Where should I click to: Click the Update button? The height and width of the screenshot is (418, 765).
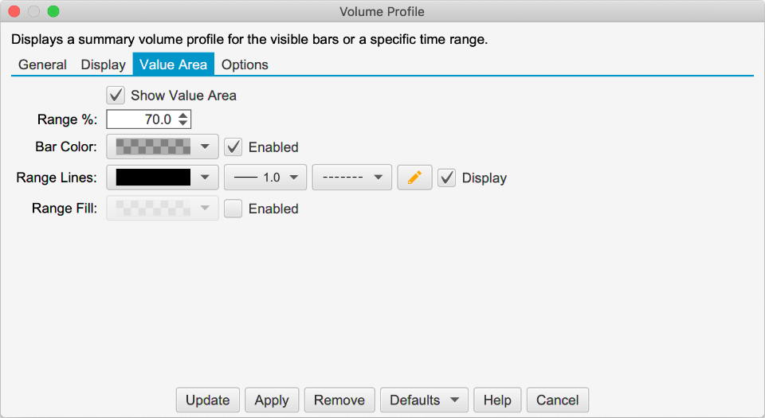point(207,400)
